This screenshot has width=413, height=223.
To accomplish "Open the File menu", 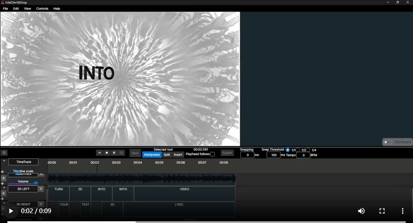I will pyautogui.click(x=5, y=9).
